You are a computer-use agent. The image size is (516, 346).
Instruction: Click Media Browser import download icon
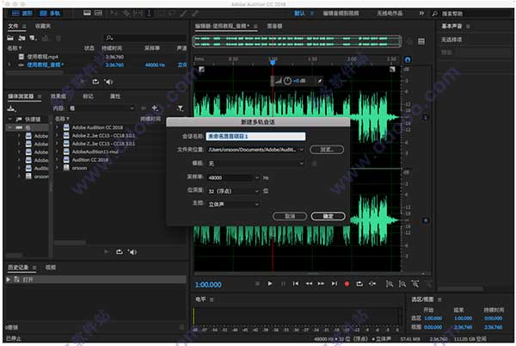coord(11,108)
